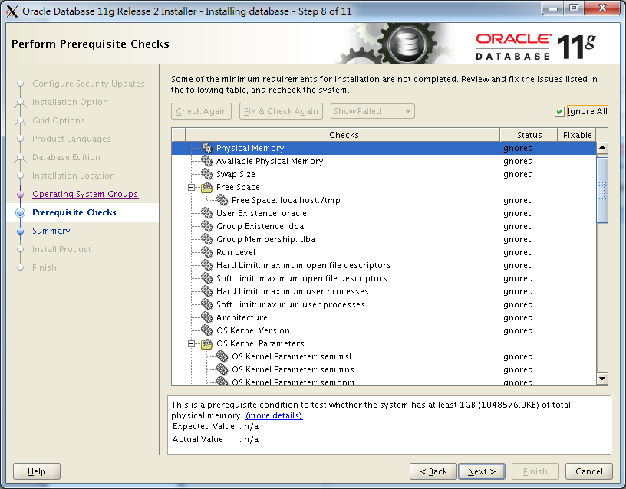The width and height of the screenshot is (626, 489).
Task: Select Prerequisite Checks step in sidebar
Action: [x=74, y=212]
